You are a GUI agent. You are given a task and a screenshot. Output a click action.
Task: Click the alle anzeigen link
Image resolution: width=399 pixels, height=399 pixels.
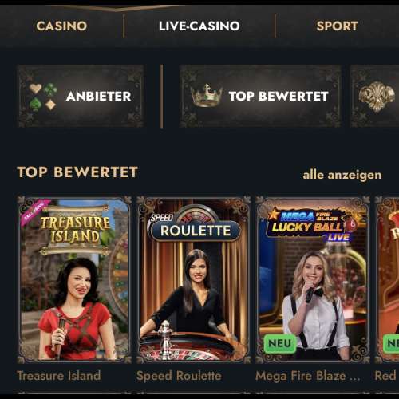tap(342, 175)
